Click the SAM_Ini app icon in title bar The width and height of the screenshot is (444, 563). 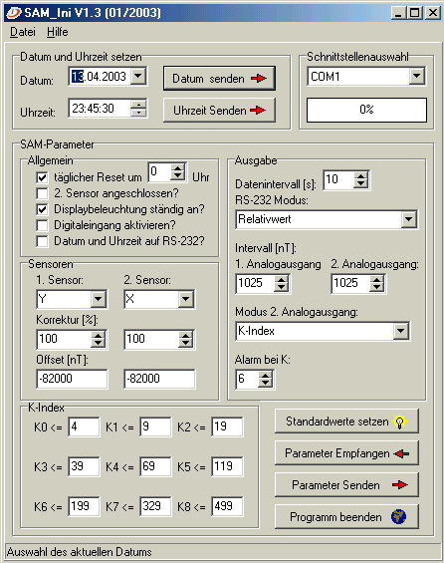point(14,13)
